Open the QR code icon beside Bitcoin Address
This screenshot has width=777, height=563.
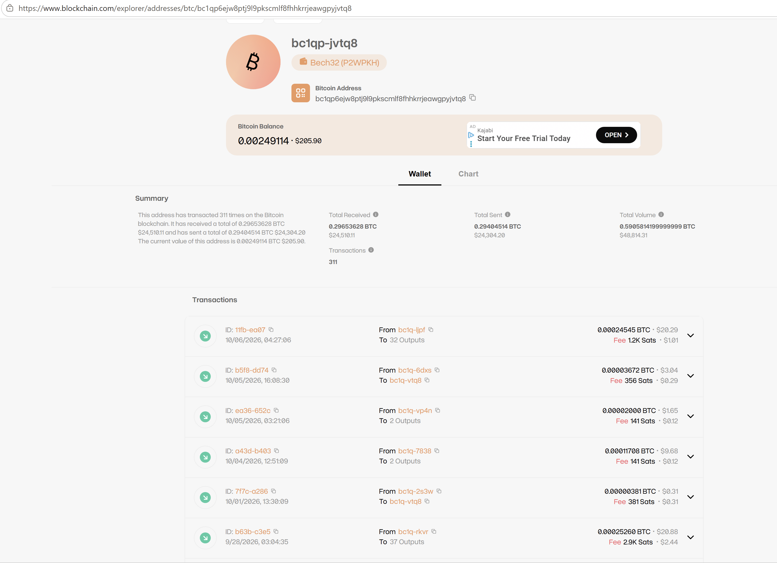click(300, 93)
